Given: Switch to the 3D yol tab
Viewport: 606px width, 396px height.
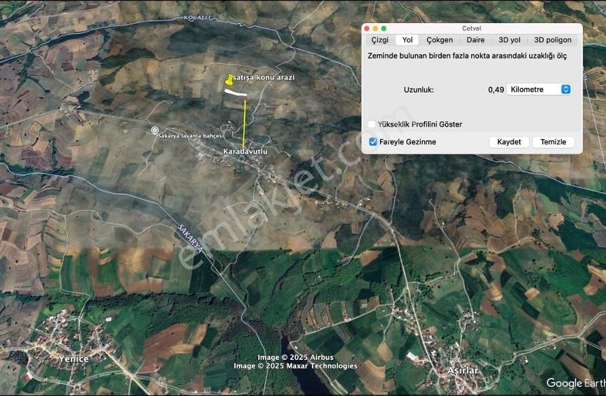Looking at the screenshot, I should pyautogui.click(x=508, y=39).
